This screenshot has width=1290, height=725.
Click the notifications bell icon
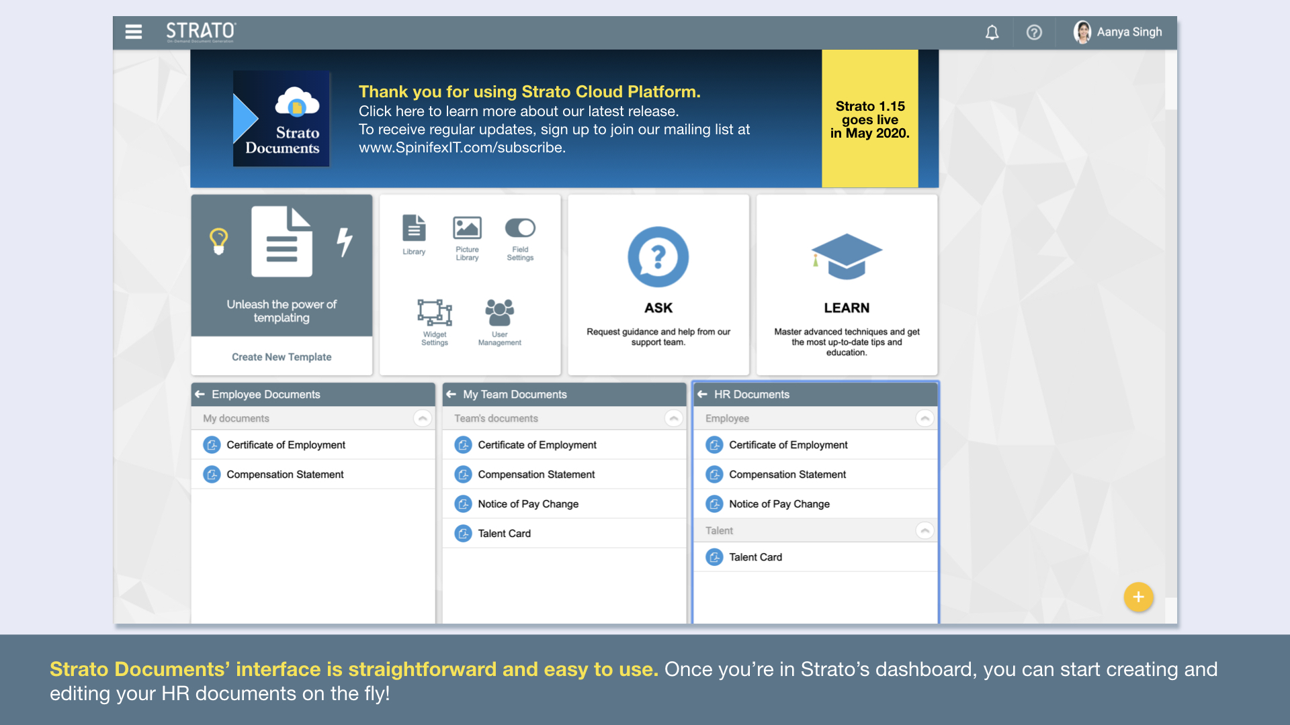tap(992, 32)
